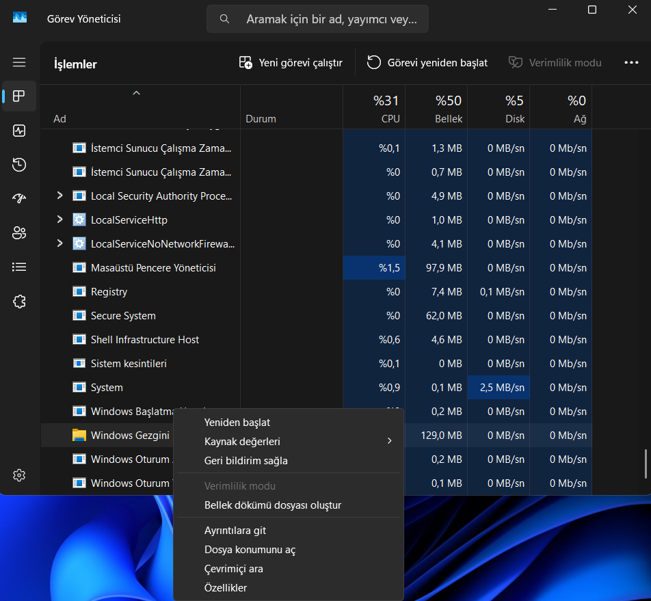Click the Task Manager app icon
This screenshot has height=601, width=651.
point(20,17)
